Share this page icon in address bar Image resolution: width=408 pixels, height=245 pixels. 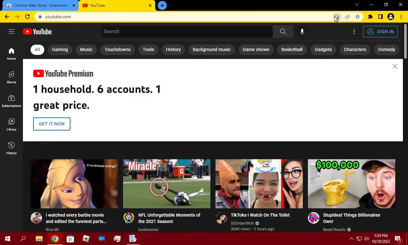[347, 17]
